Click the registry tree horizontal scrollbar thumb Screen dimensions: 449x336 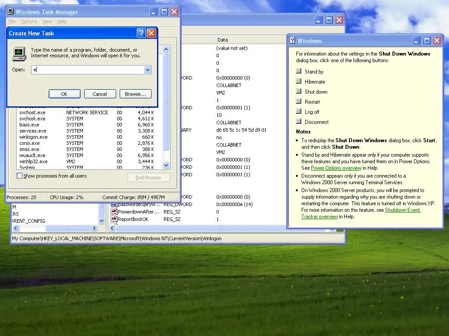tap(68, 228)
